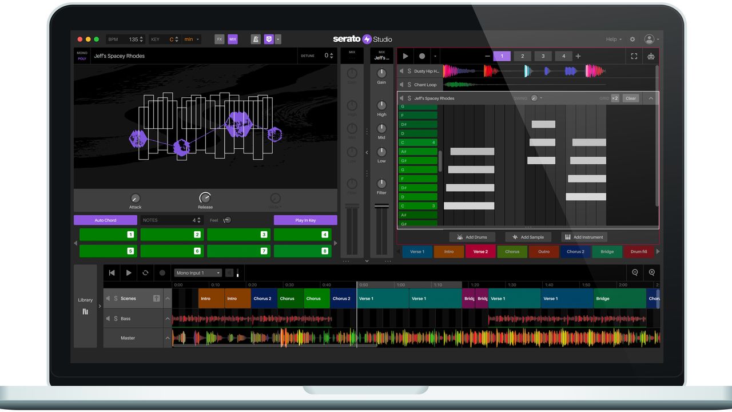Adjust the Release knob
Viewport: 732px width, 412px height.
click(x=205, y=197)
